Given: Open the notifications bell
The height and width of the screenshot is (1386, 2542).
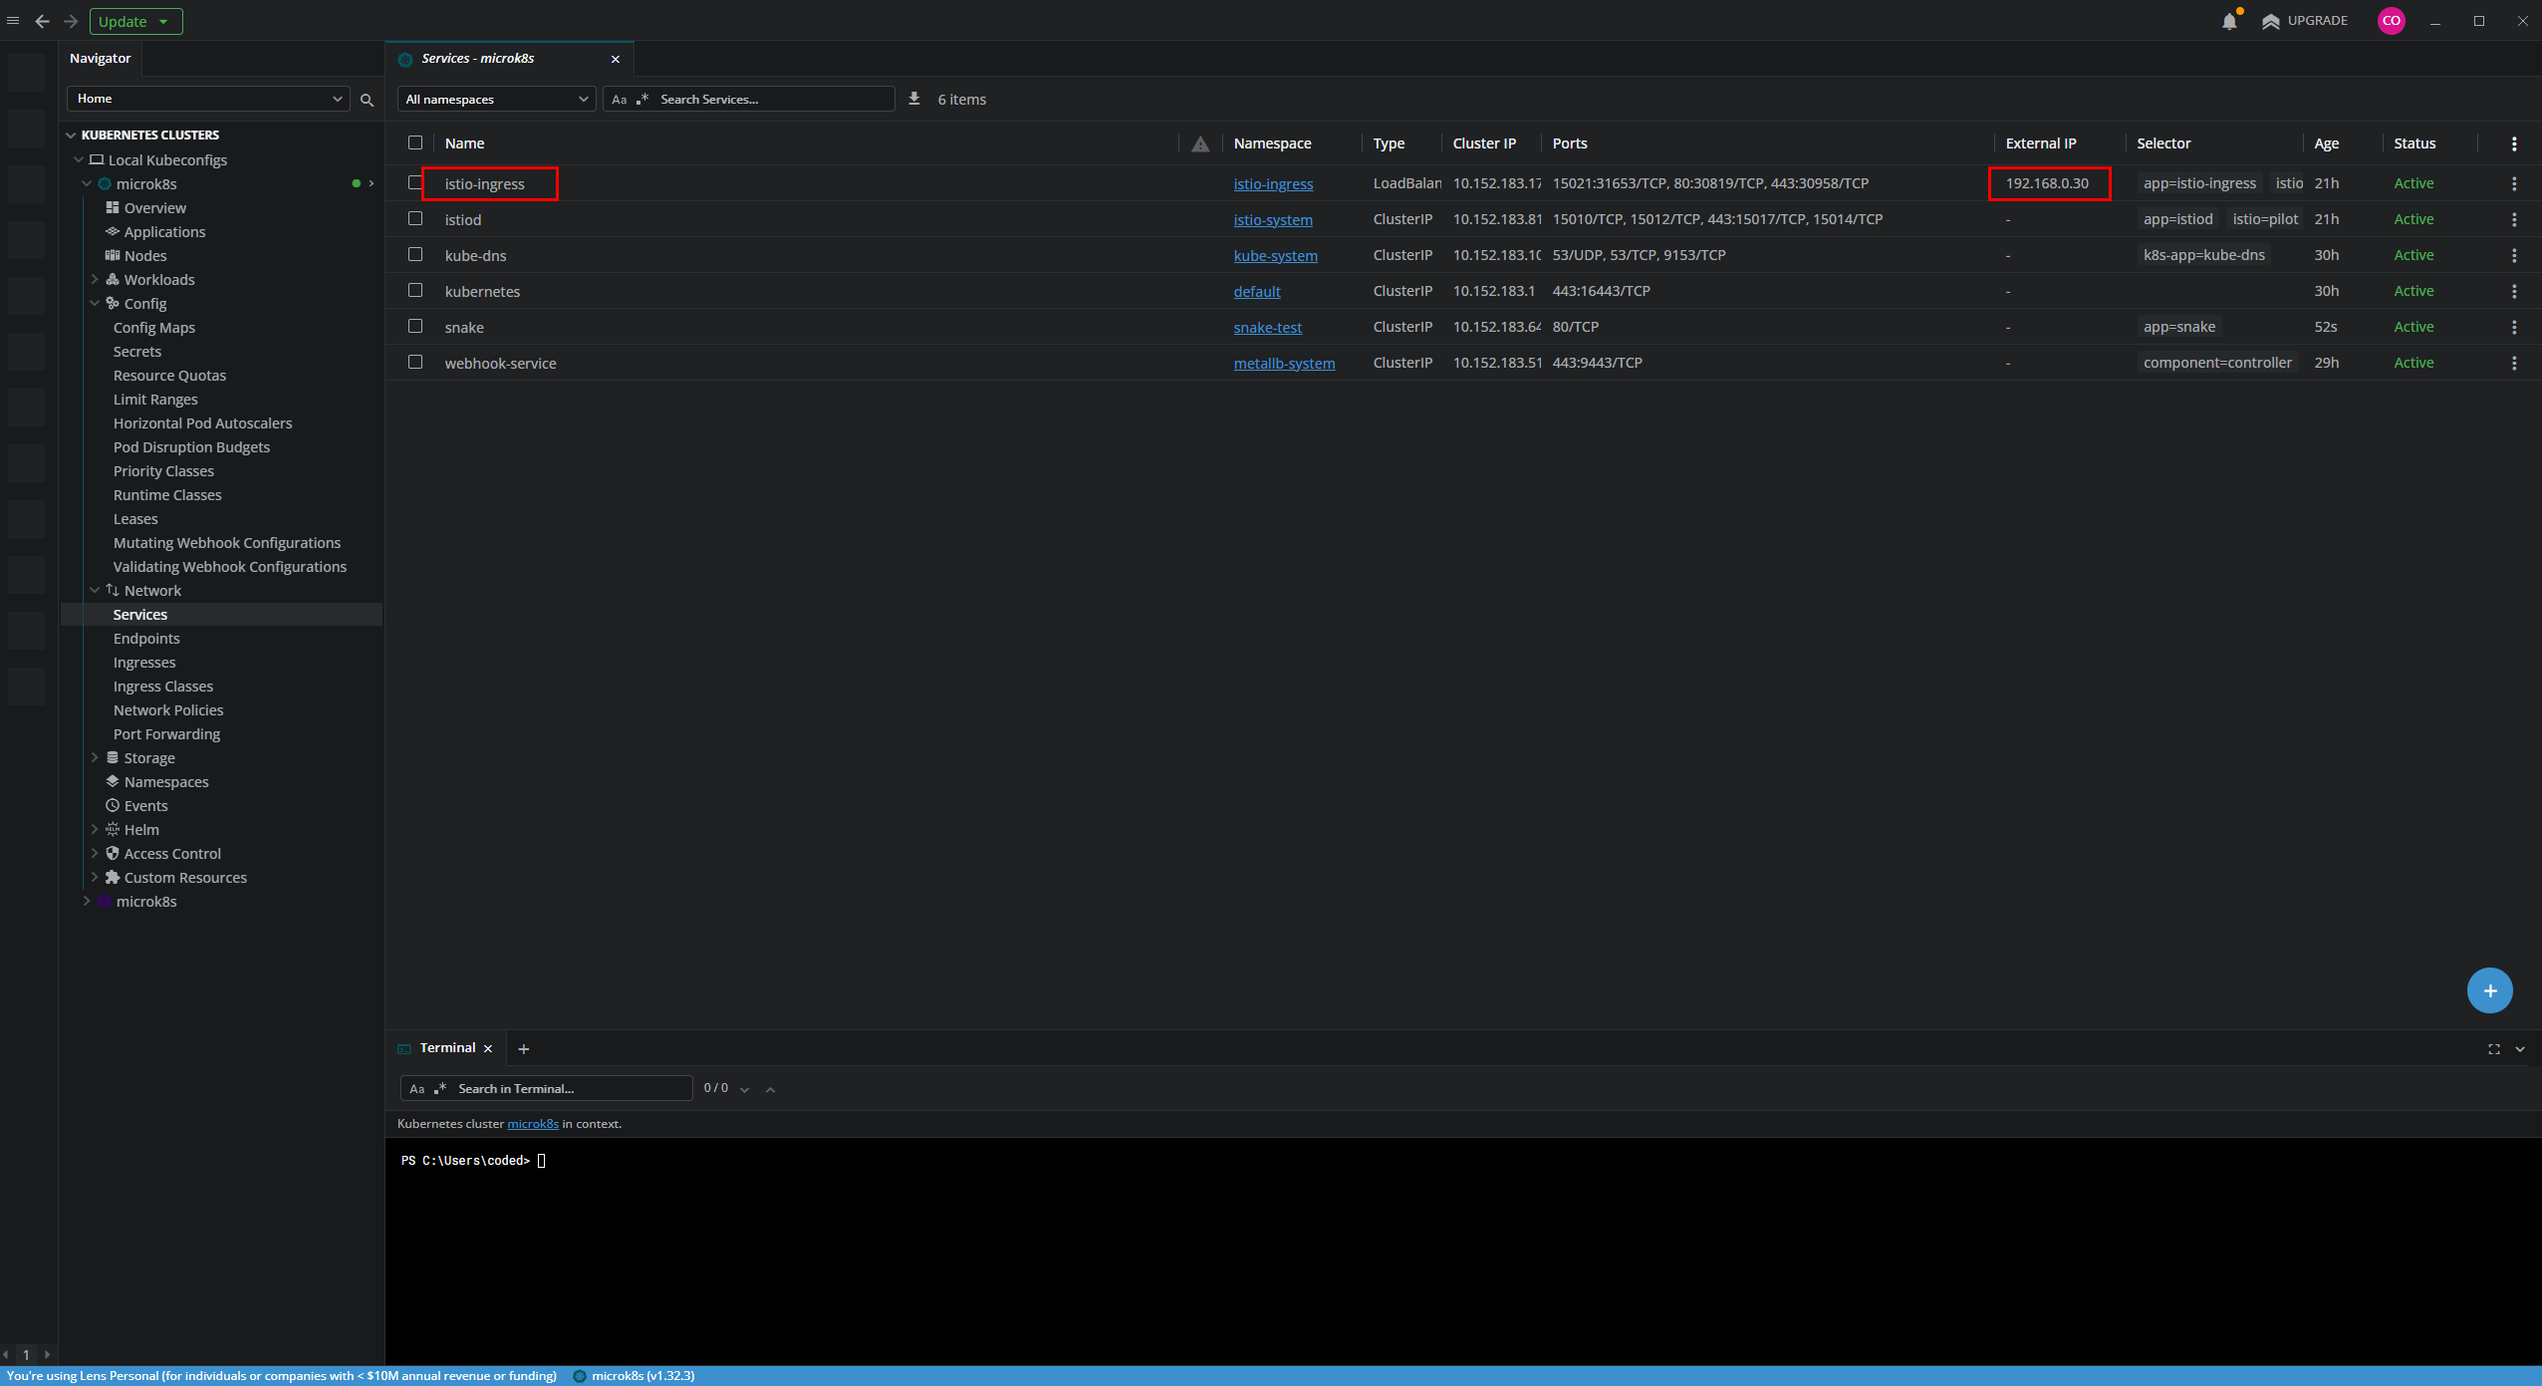Looking at the screenshot, I should coord(2229,21).
